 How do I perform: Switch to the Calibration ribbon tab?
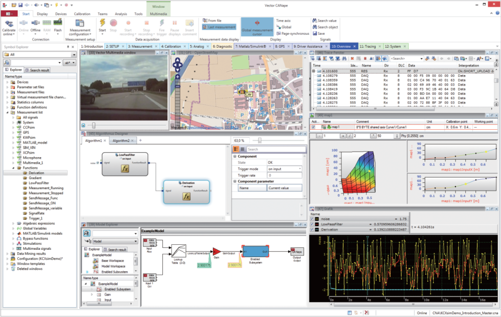click(x=82, y=14)
